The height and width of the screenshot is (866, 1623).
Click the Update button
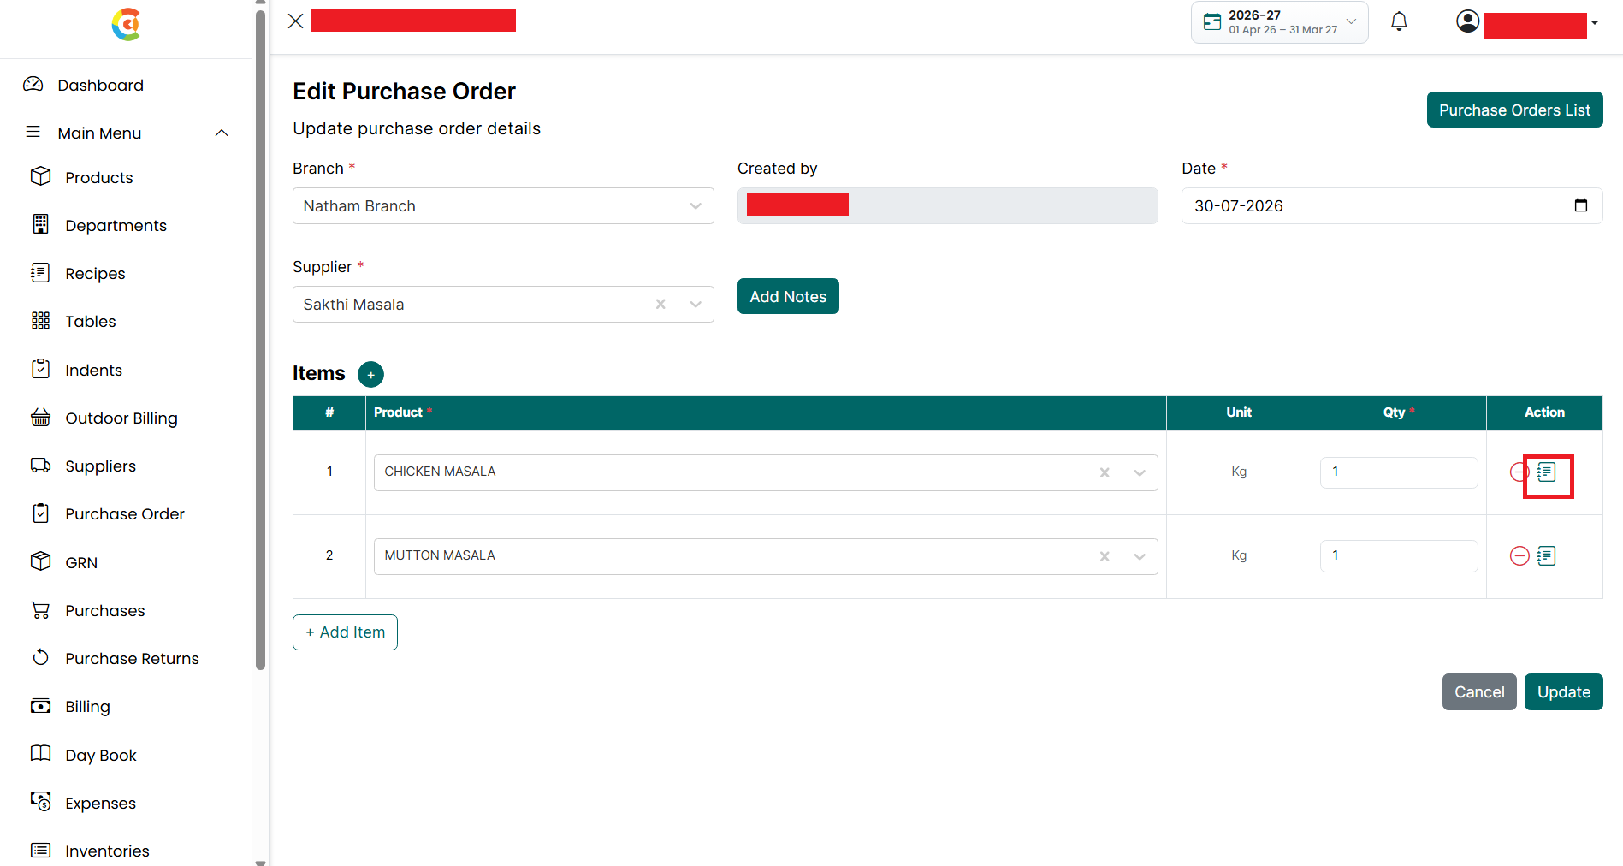click(1563, 691)
